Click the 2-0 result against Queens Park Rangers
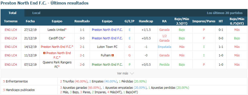248x95 pixels. [82, 64]
